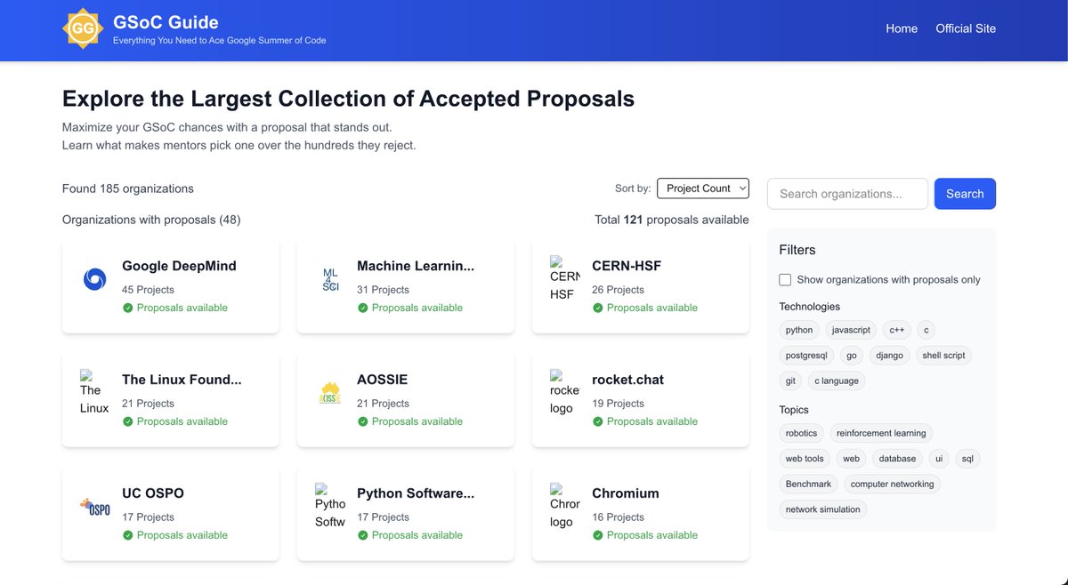Toggle the robotics topic filter
This screenshot has height=585, width=1068.
coord(801,433)
